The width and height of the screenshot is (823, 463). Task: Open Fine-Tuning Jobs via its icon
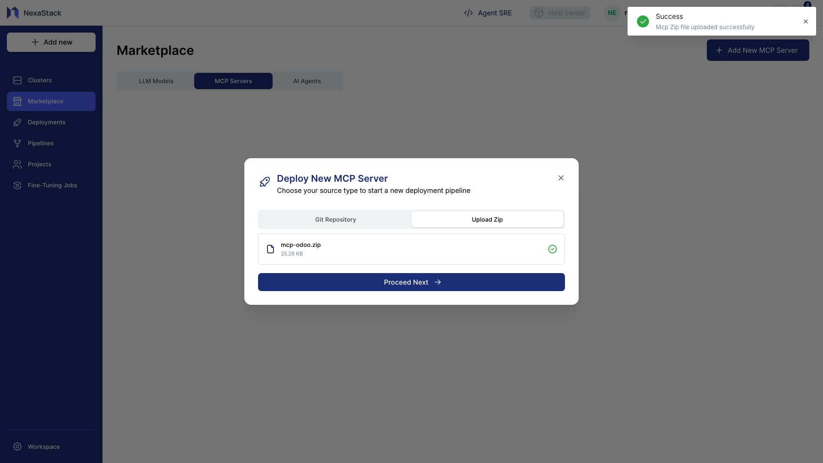click(x=17, y=185)
